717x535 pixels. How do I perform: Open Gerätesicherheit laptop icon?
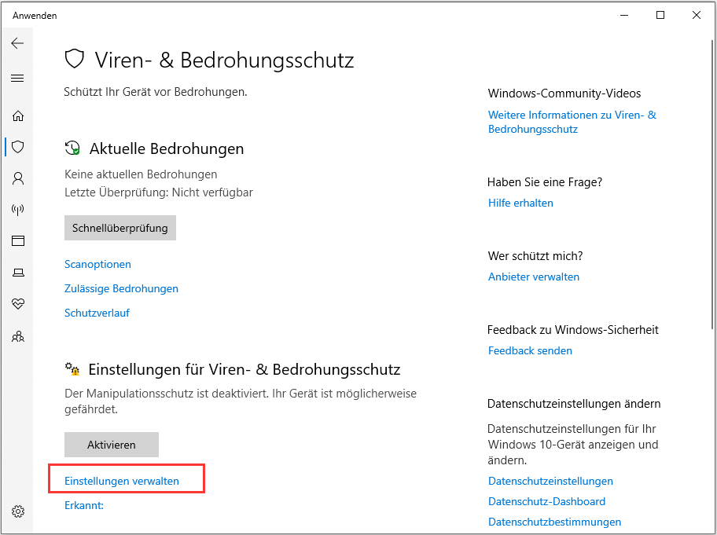[x=17, y=273]
